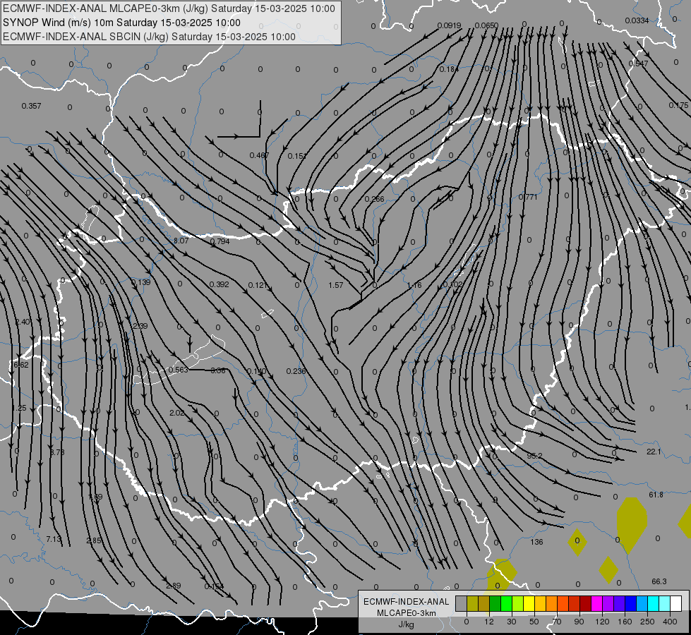Click the map value 0.357
This screenshot has height=635, width=691.
point(31,106)
